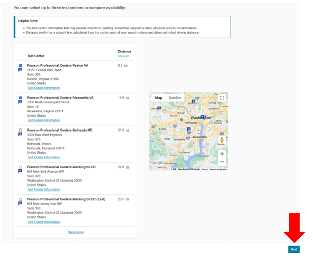Open Test Center Information for Washington DC (East)
Image resolution: width=313 pixels, height=258 pixels.
pyautogui.click(x=44, y=222)
